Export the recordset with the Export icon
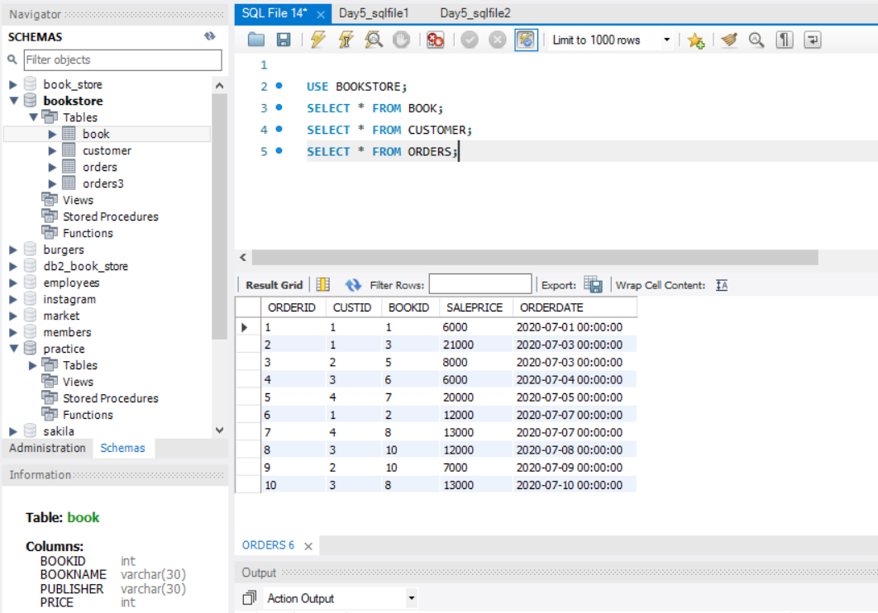Screen dimensions: 878x613 (593, 285)
